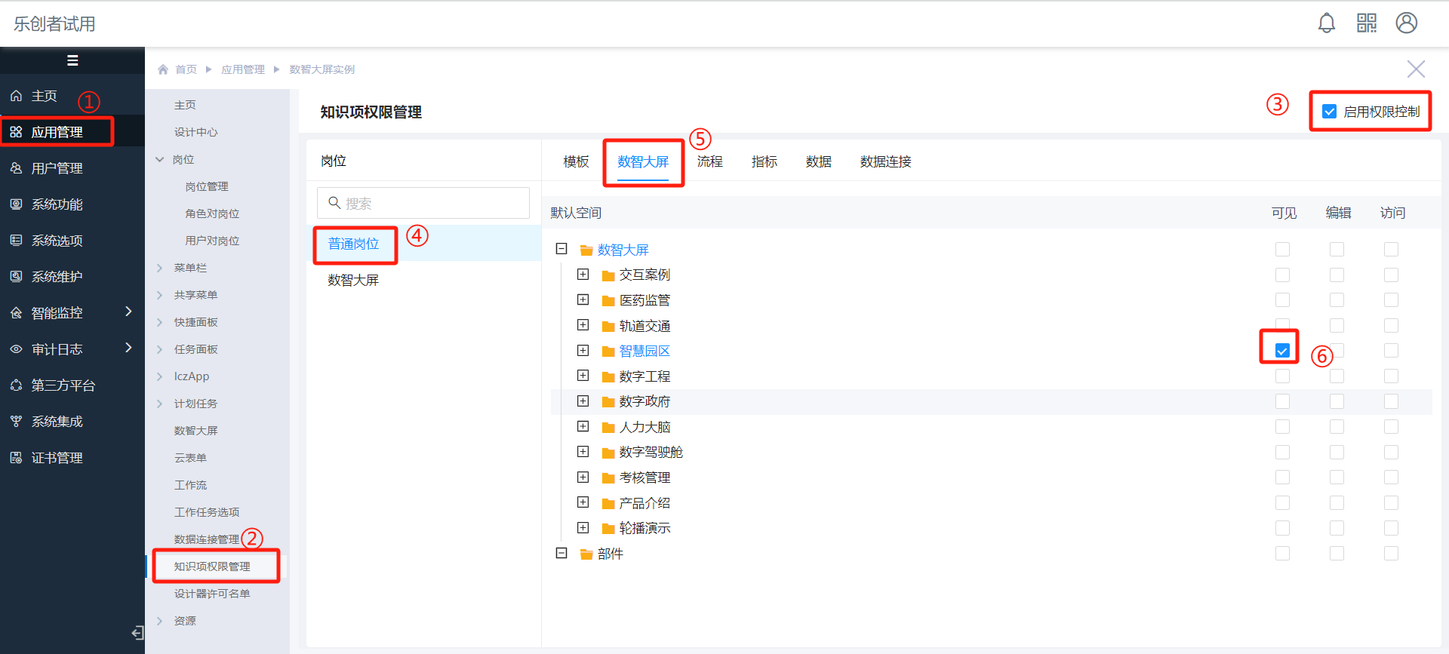The image size is (1449, 654).
Task: Check 编辑 for the 交互案例 folder
Action: (x=1337, y=275)
